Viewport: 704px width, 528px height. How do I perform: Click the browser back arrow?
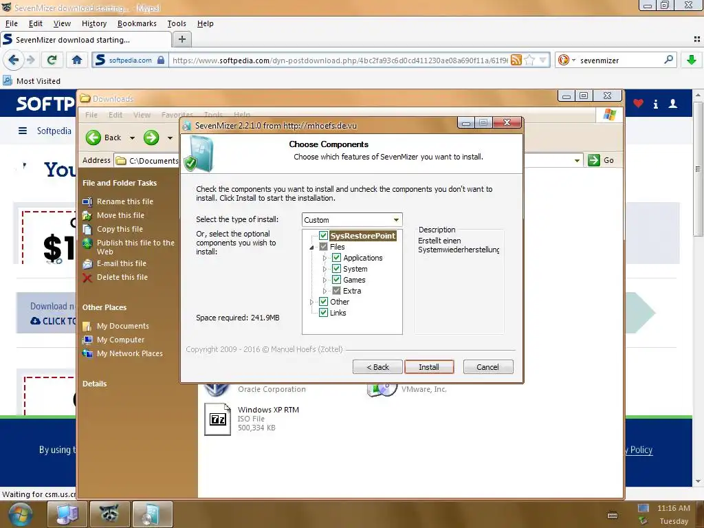tap(13, 60)
